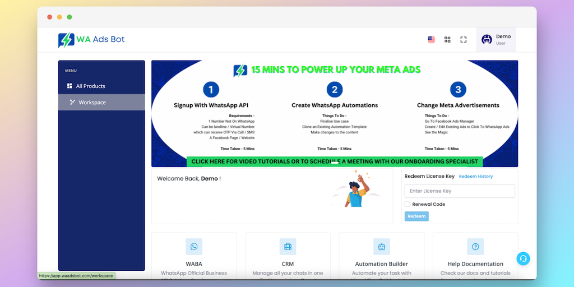Tick the Renewal Code checkbox
574x287 pixels.
[x=407, y=204]
